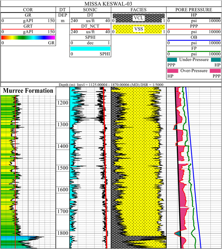
Task: Click the yellow VSS facies legend
Action: click(139, 29)
